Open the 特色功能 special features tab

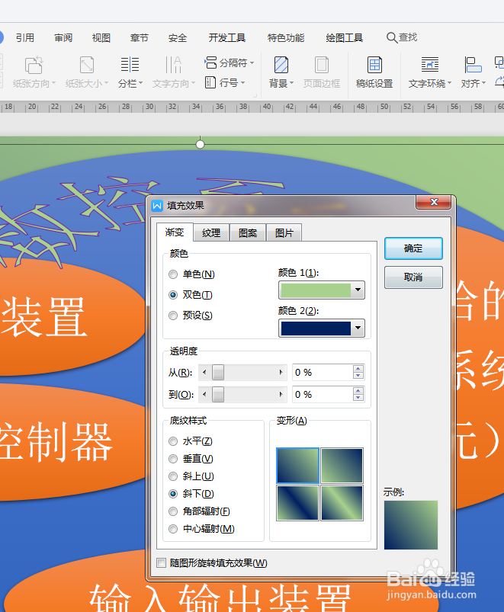point(286,38)
